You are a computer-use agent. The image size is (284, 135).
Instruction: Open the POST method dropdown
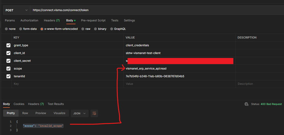click(17, 10)
